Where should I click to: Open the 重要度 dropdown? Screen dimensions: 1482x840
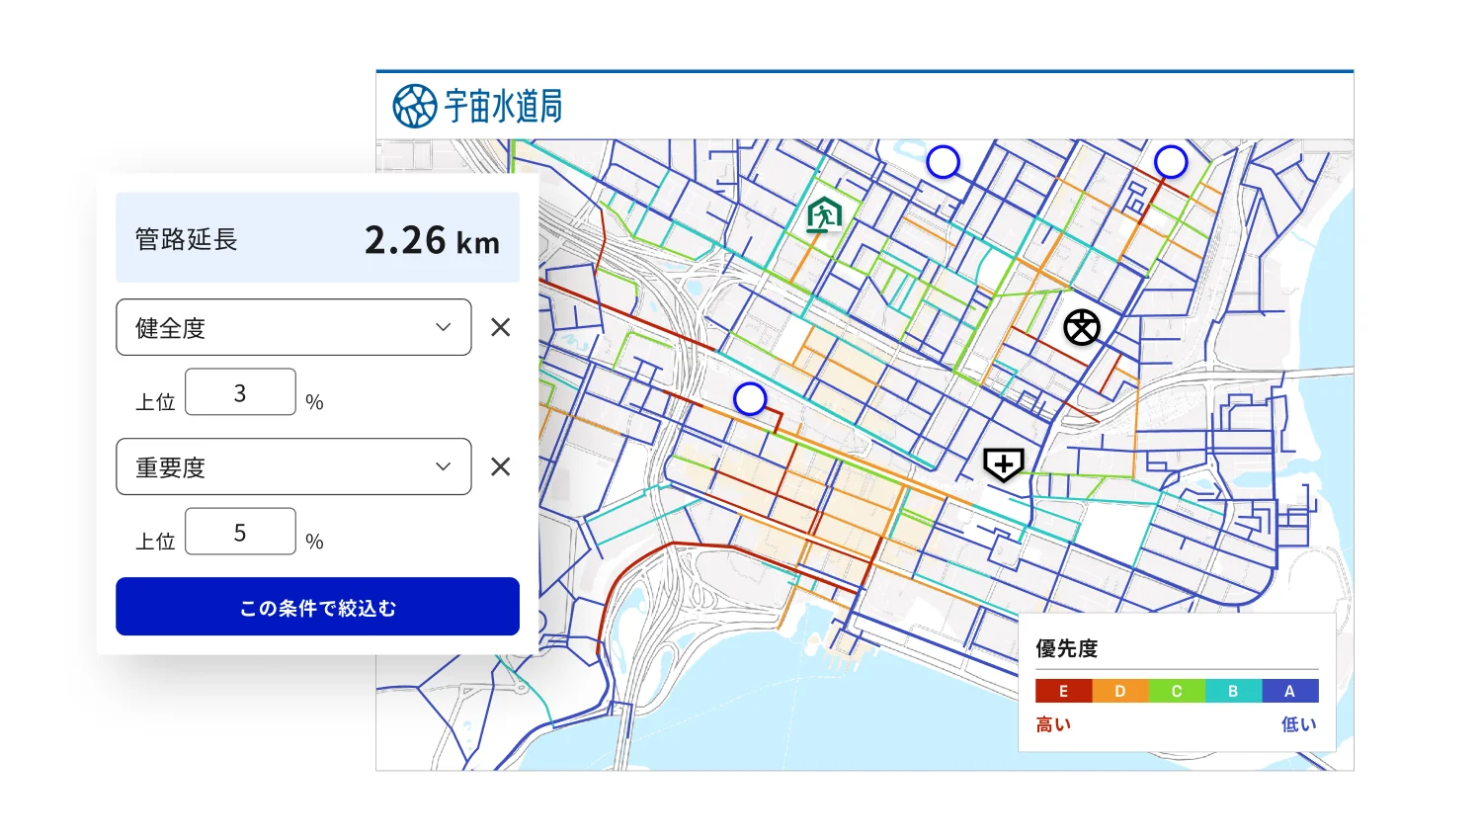(x=293, y=466)
